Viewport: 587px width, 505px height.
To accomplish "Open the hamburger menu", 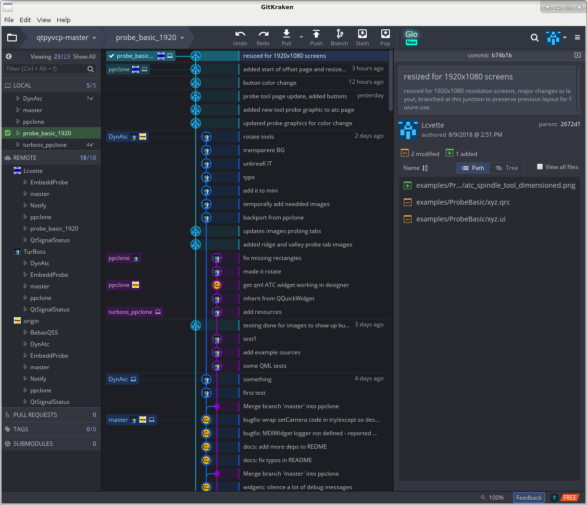I will (x=577, y=38).
